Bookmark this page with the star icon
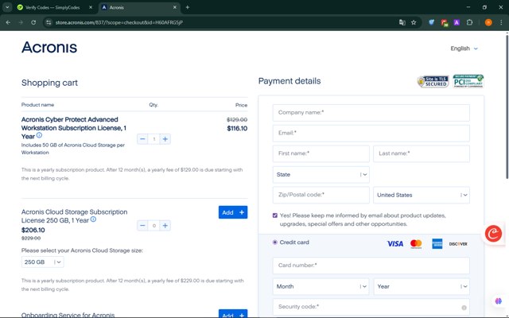This screenshot has height=318, width=509. point(414,22)
